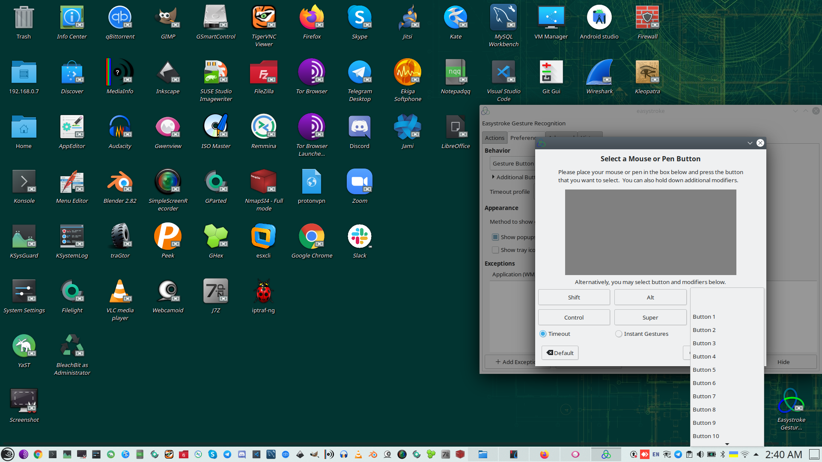Viewport: 822px width, 462px height.
Task: Choose Button 3 in dropdown list
Action: (704, 343)
